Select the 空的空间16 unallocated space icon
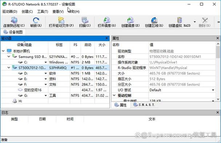Screen dimensions: 221x143 [20, 90]
